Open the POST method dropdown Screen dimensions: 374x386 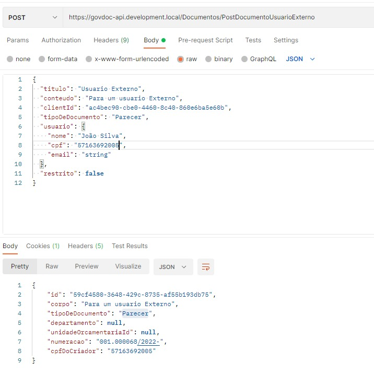tap(33, 17)
